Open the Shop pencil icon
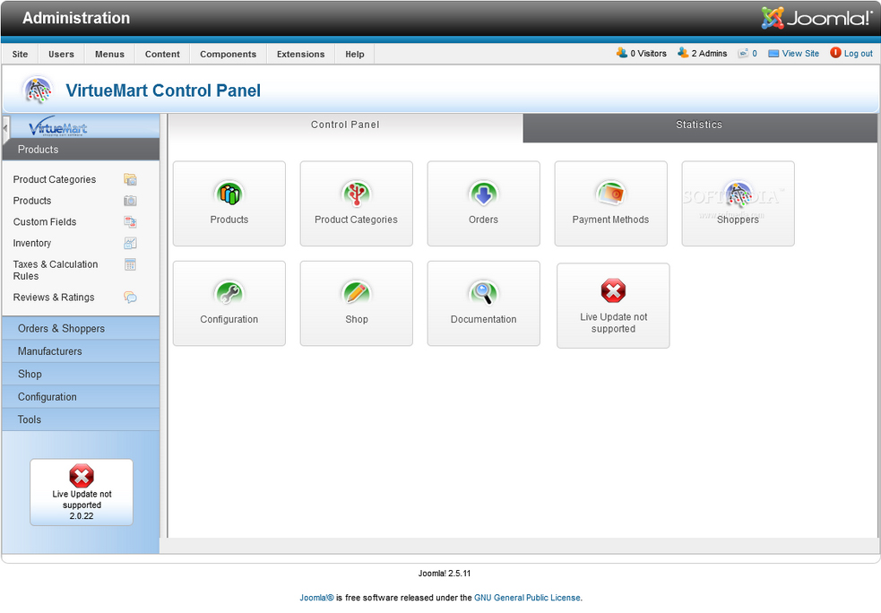 [356, 293]
